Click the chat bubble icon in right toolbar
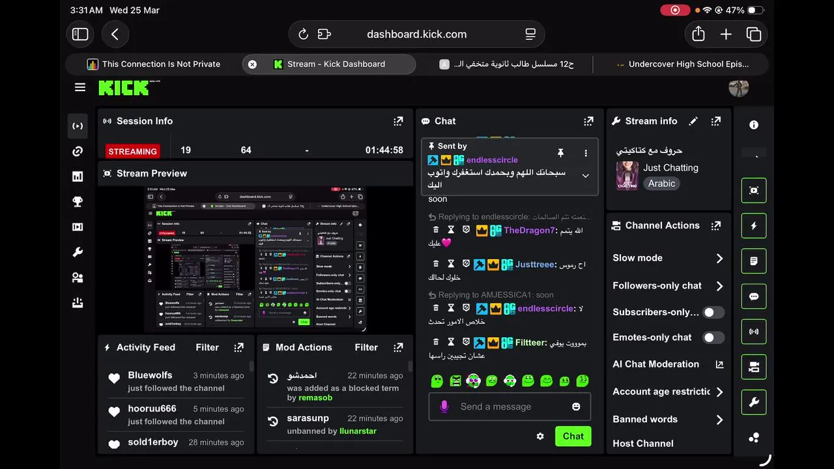The width and height of the screenshot is (834, 469). [x=754, y=296]
